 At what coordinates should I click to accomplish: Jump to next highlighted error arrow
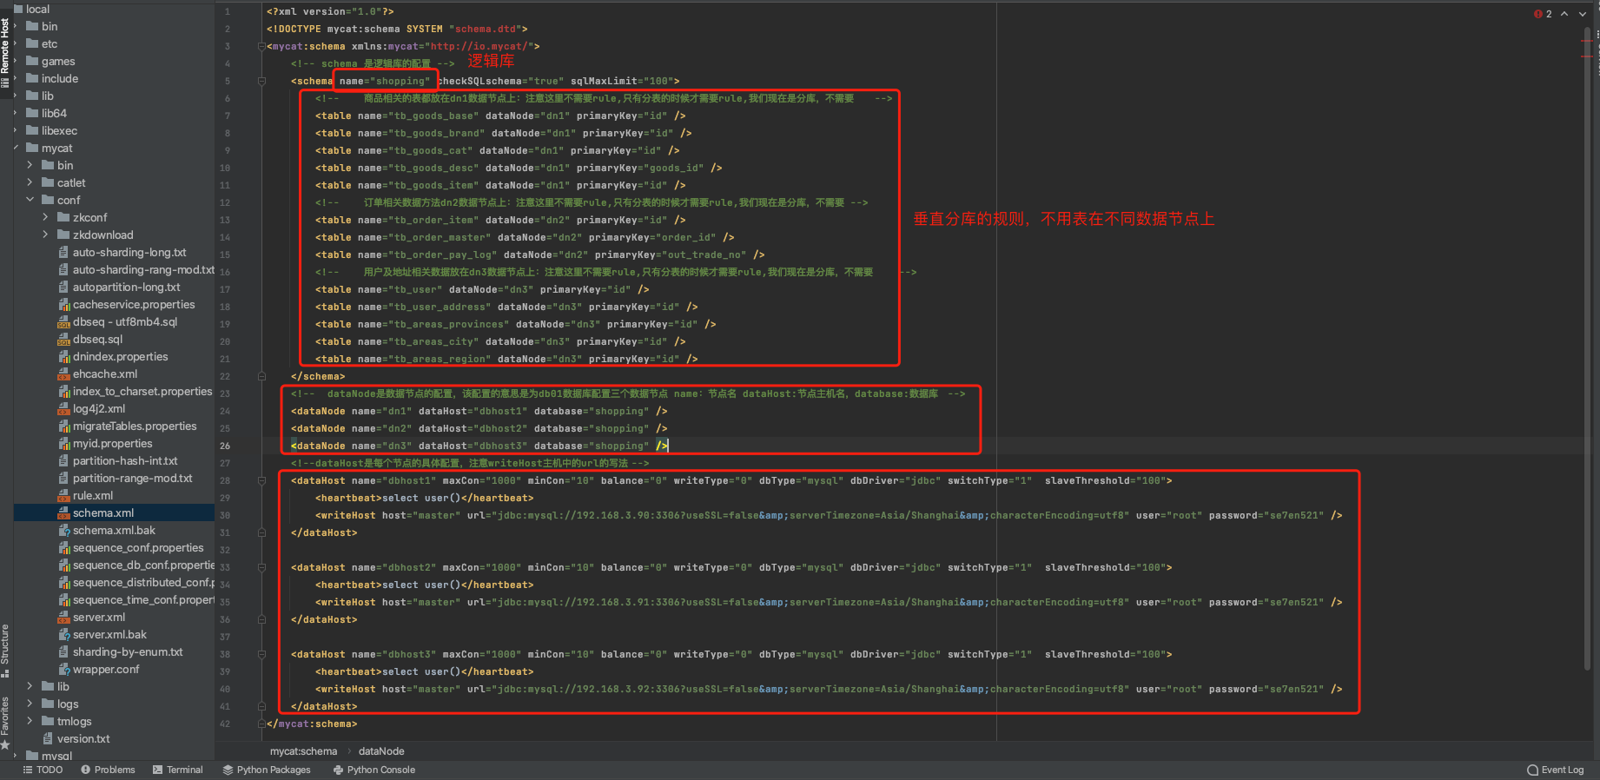1583,14
